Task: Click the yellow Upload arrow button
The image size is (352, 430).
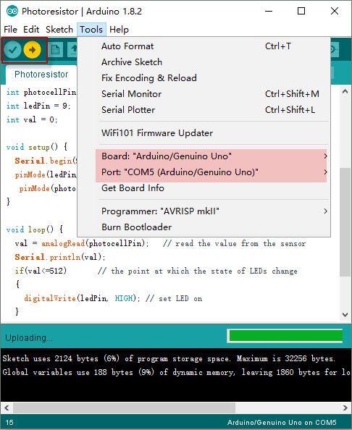Action: [32, 50]
